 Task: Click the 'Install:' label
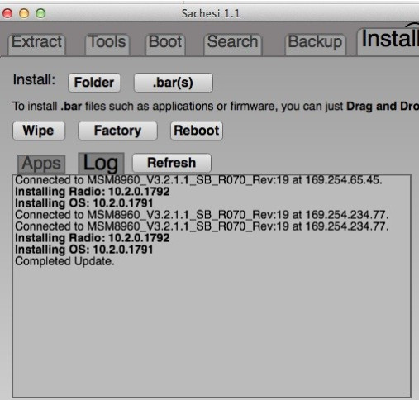point(34,79)
